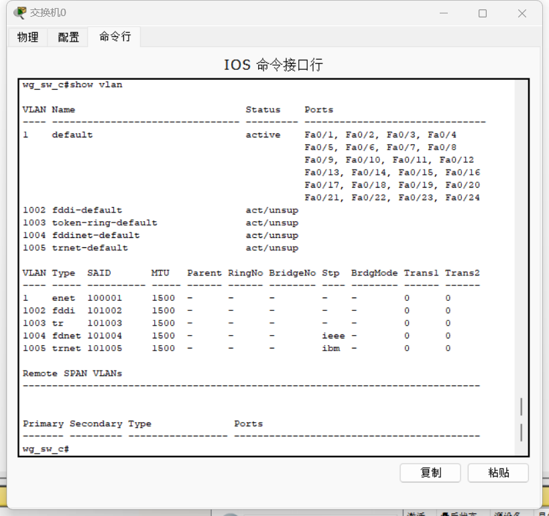Click 'Primary Secondary Type' header line
The width and height of the screenshot is (549, 516).
tap(87, 424)
